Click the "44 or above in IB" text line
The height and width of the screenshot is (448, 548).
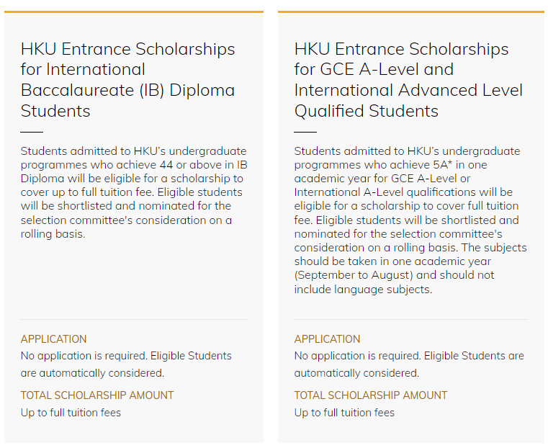tap(134, 165)
